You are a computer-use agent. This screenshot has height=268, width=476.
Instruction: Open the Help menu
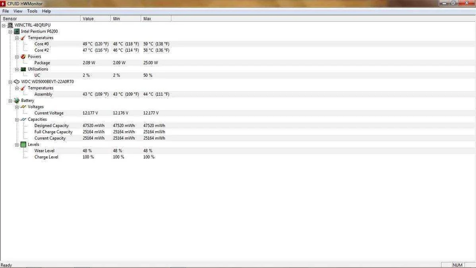pos(46,11)
